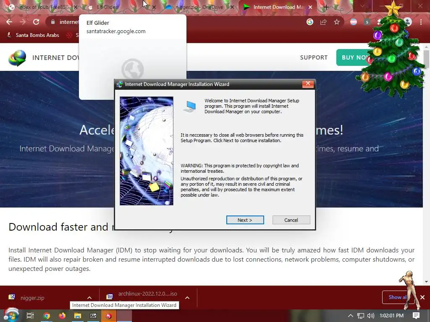Click the browser forward arrow
This screenshot has height=322, width=430.
[x=23, y=22]
